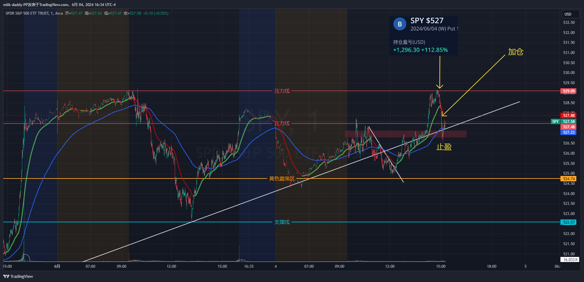Image resolution: width=584 pixels, height=282 pixels.
Task: Select the 支撑线 support line label
Action: [x=282, y=222]
